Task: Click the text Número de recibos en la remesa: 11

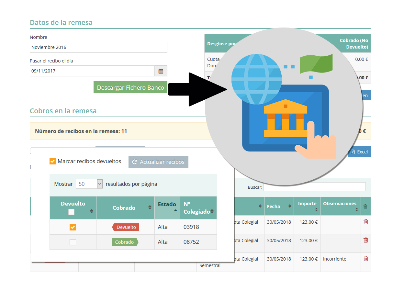Action: [81, 131]
